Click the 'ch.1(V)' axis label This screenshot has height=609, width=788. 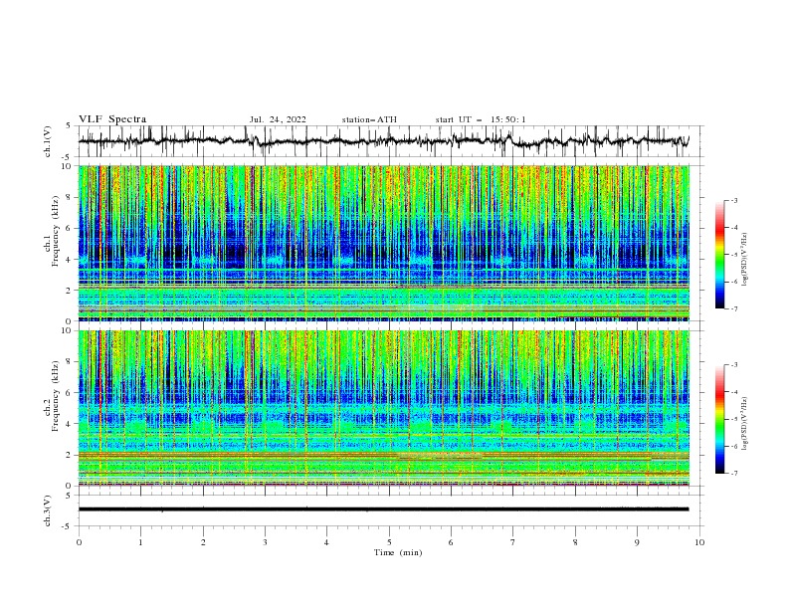click(x=48, y=141)
